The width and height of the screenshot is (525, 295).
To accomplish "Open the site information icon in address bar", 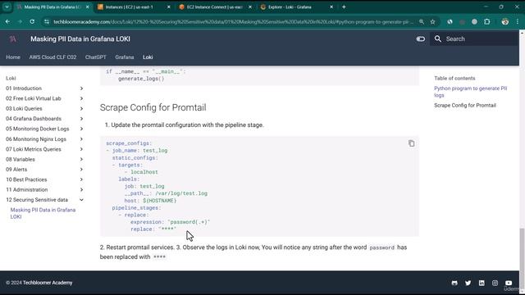I will 47,22.
